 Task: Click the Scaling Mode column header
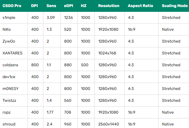point(174,6)
